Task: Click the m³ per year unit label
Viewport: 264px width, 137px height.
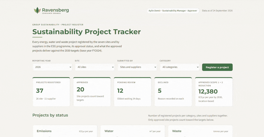Action: [155, 132]
